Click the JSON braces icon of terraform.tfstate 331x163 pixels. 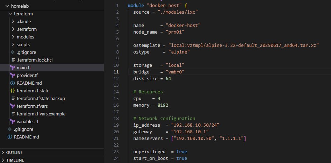tap(13, 91)
